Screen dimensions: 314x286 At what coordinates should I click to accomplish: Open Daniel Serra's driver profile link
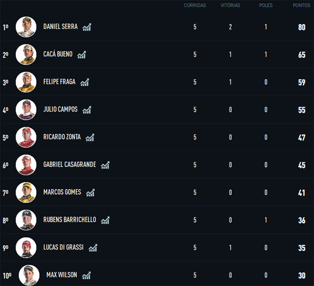click(60, 27)
